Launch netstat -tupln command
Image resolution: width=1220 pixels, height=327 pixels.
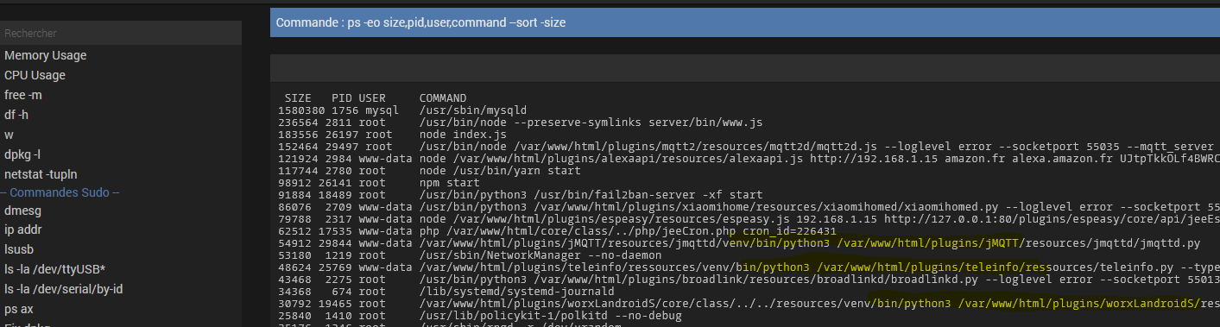[40, 174]
